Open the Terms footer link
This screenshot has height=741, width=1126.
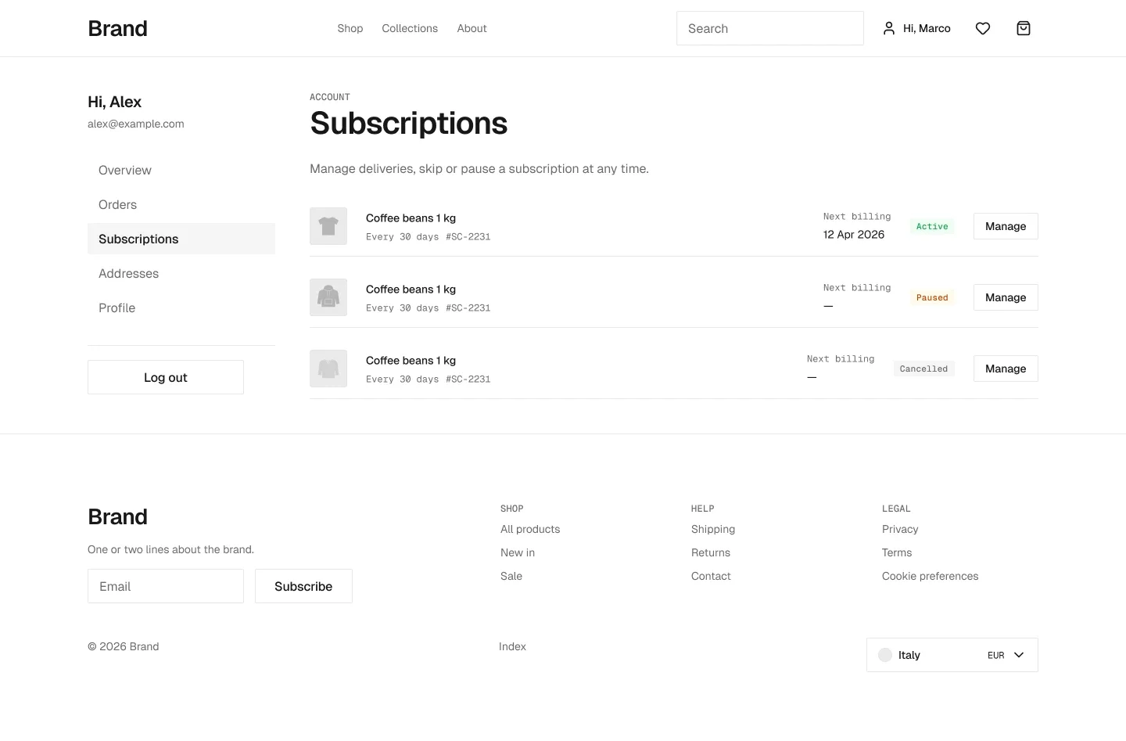pos(897,552)
